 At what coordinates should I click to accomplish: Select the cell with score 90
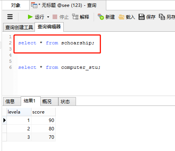pyautogui.click(x=43, y=120)
